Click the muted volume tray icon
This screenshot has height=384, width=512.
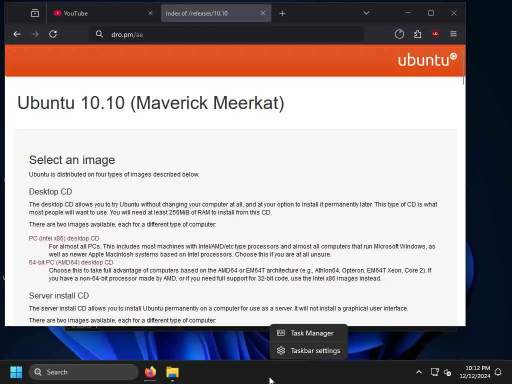pos(447,372)
